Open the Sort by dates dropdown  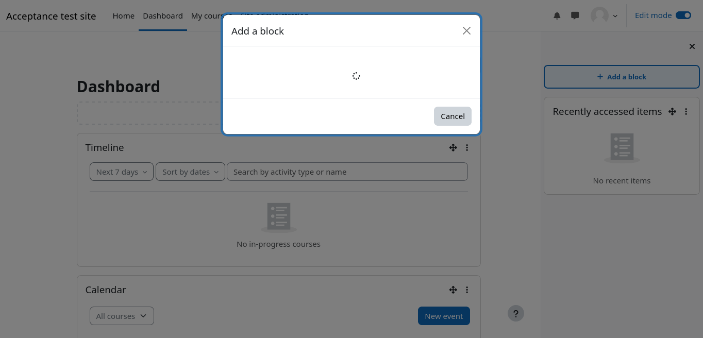coord(190,172)
